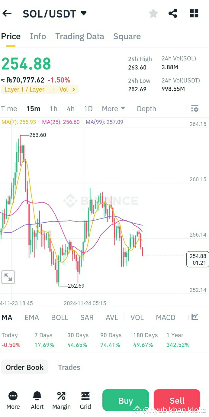209x417 pixels.
Task: Tap the share icon in the top bar
Action: point(173,13)
